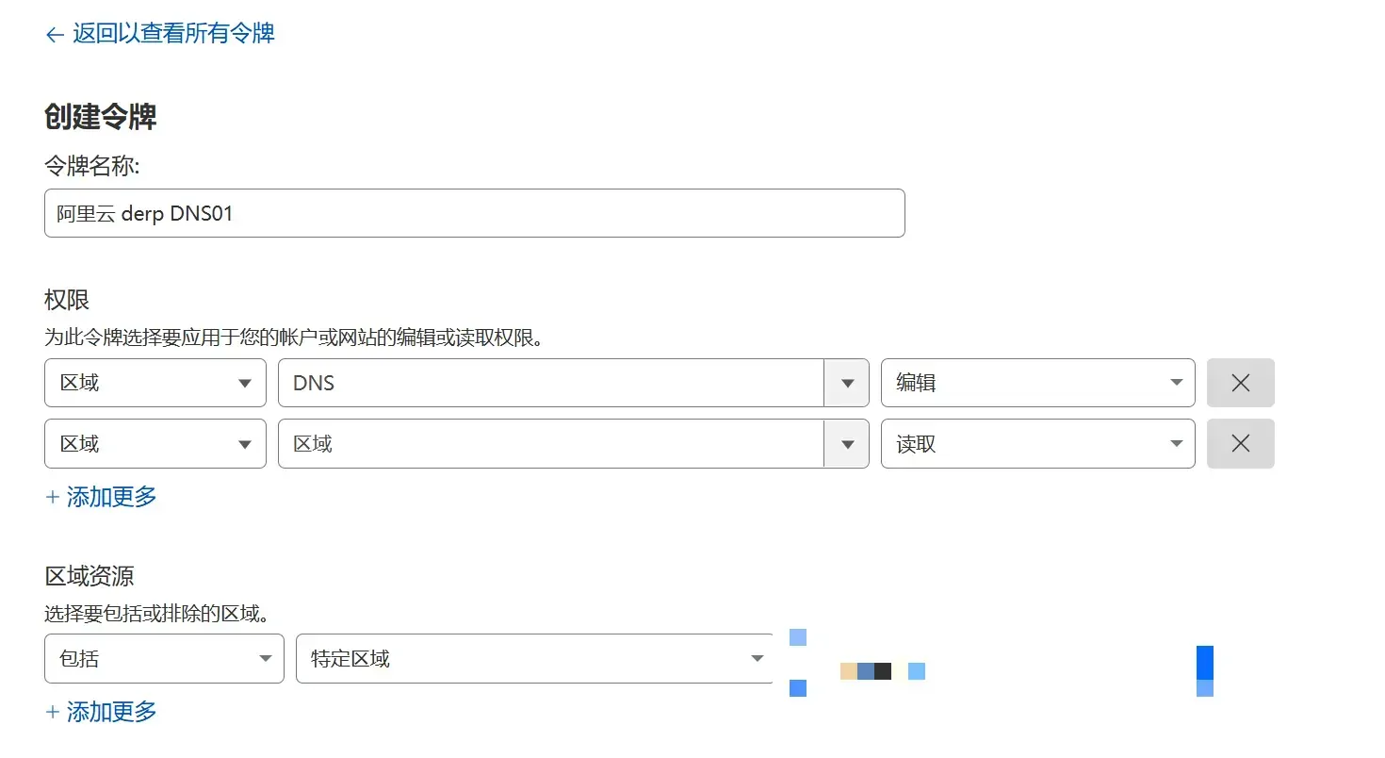Click the 选择要包括或排除的区域 description text
Screen dimensions: 1385x758
tap(157, 615)
